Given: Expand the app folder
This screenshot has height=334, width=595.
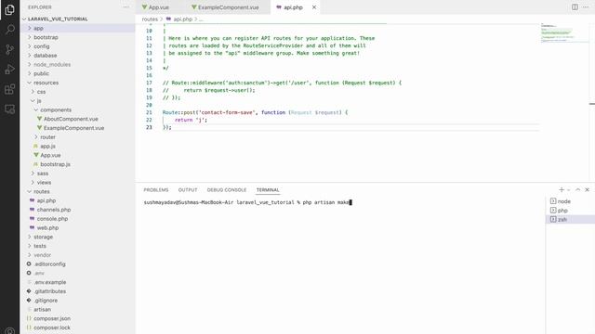Looking at the screenshot, I should click(77, 28).
